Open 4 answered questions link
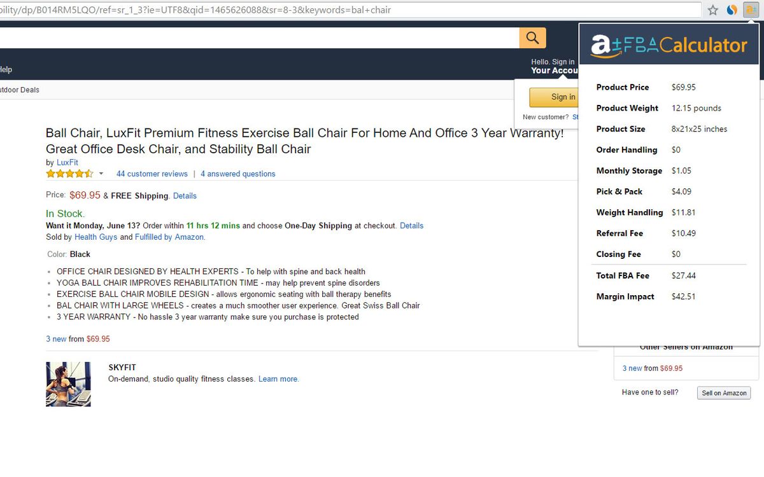 238,174
